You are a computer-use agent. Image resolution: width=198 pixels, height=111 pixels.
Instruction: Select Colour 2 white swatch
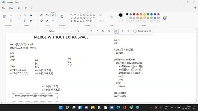pyautogui.click(x=121, y=20)
